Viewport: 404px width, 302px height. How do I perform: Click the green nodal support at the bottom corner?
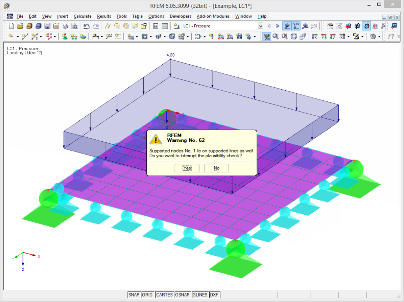(x=235, y=259)
